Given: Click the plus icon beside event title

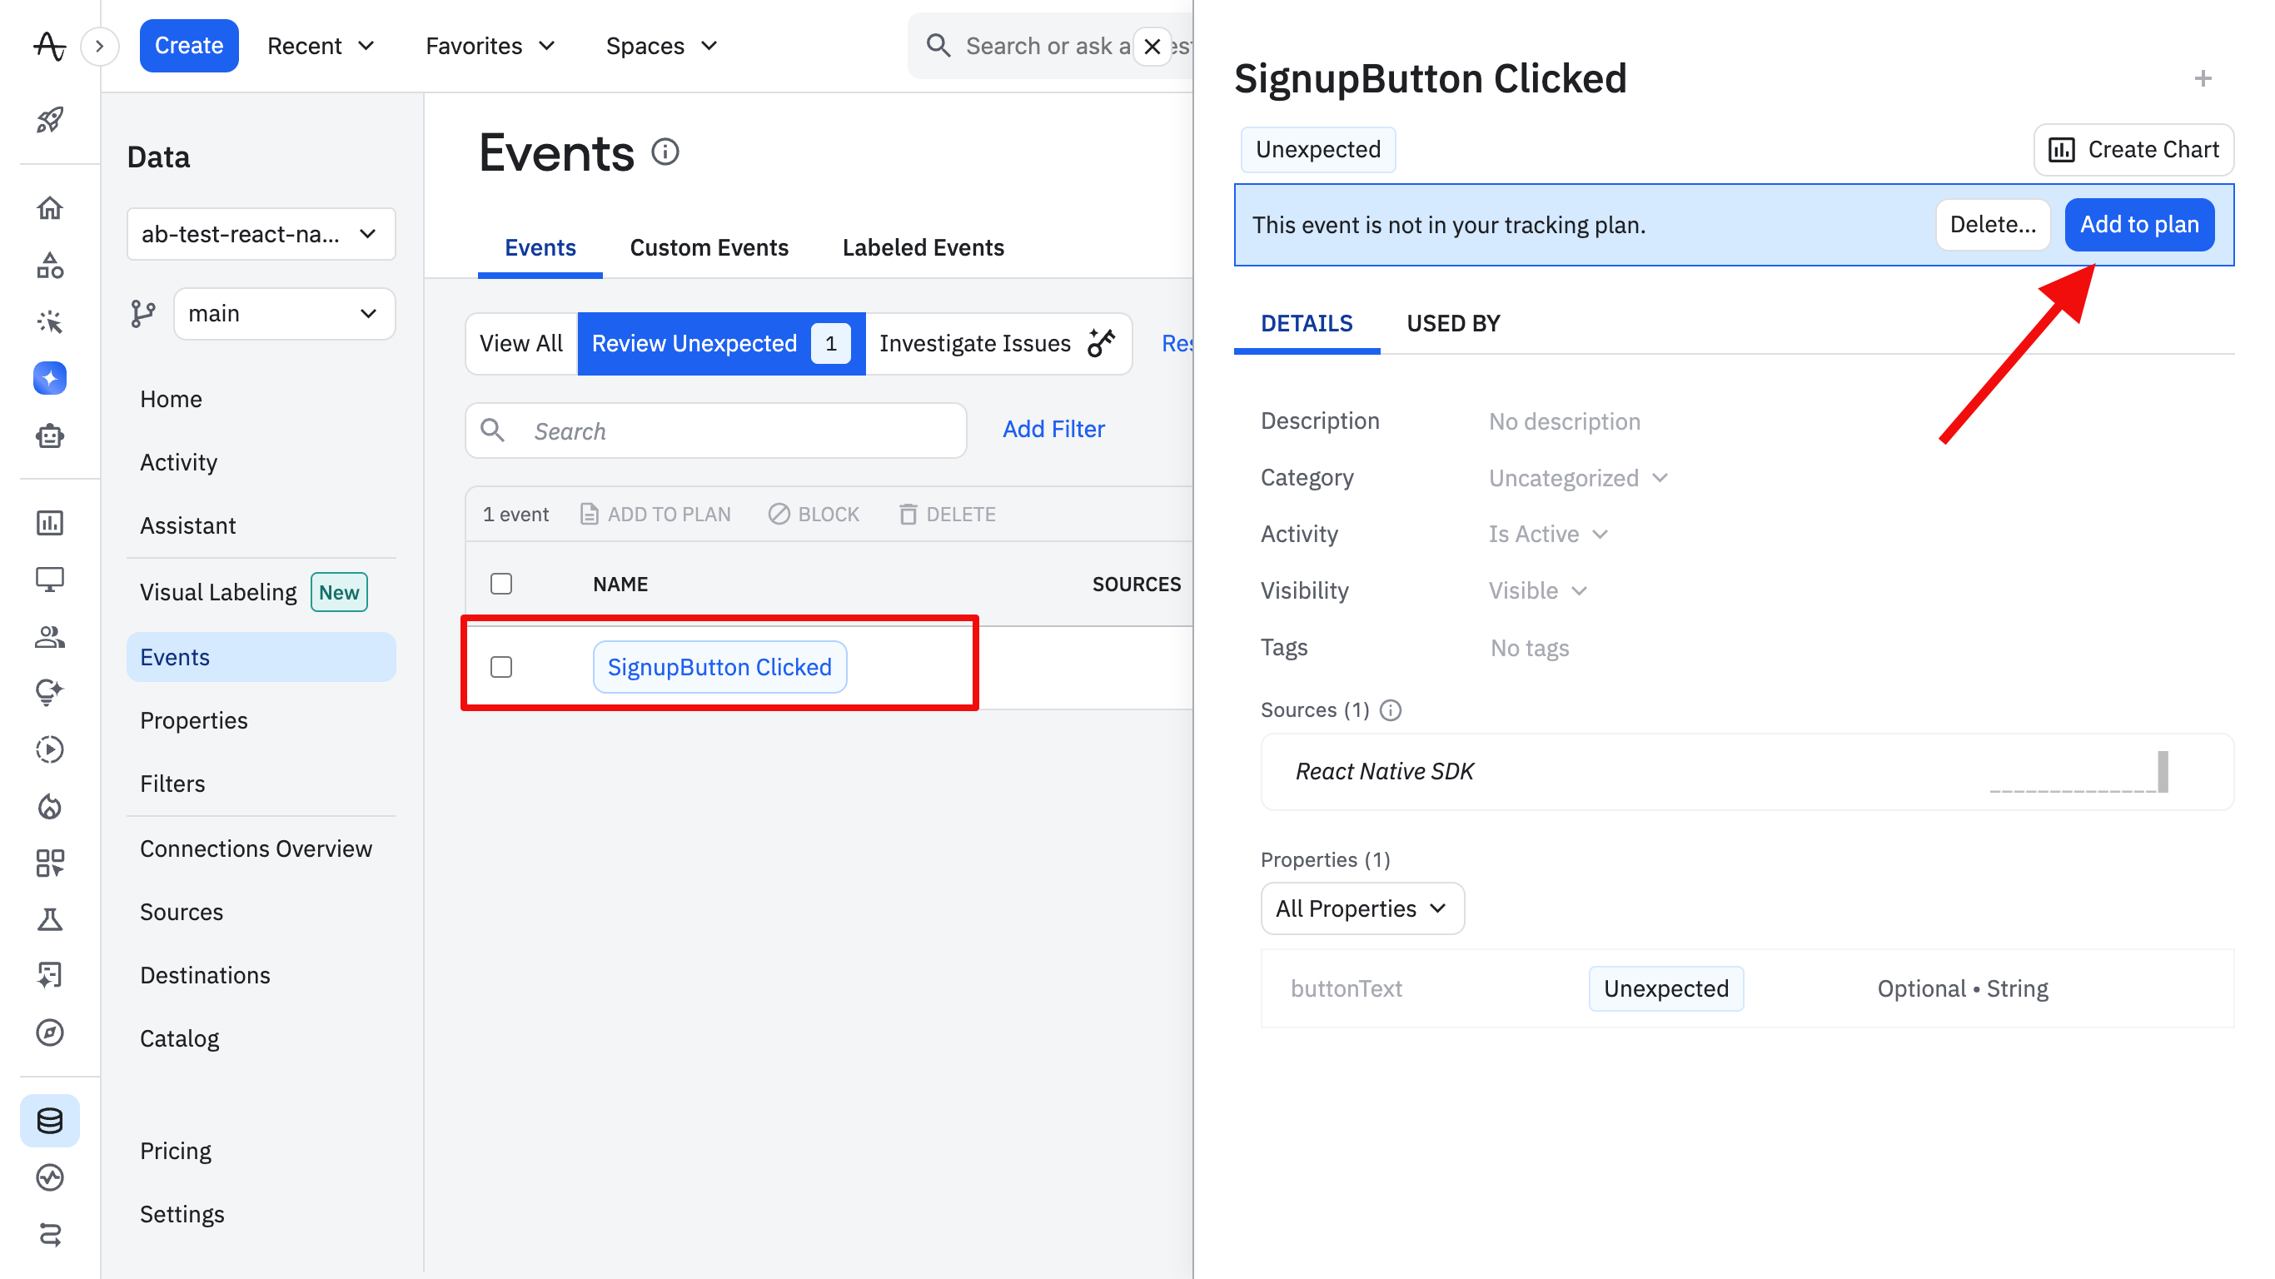Looking at the screenshot, I should coord(2203,78).
